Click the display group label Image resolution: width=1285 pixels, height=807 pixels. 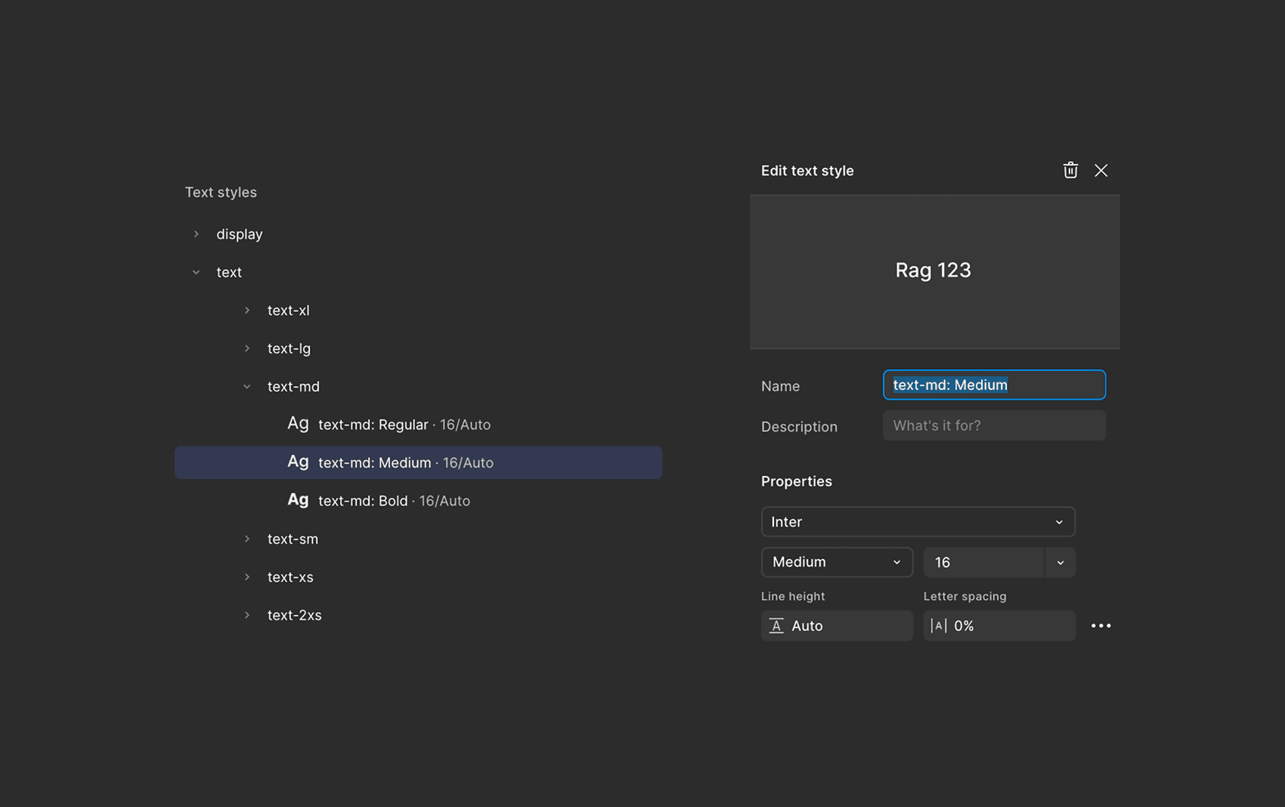(x=240, y=234)
